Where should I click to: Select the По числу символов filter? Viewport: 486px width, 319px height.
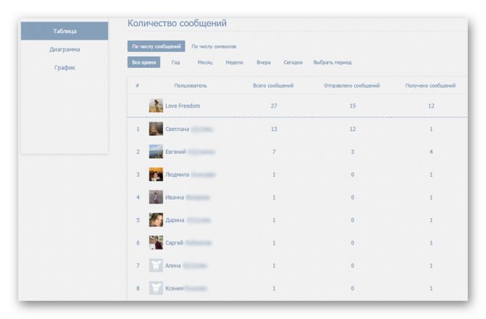point(214,46)
